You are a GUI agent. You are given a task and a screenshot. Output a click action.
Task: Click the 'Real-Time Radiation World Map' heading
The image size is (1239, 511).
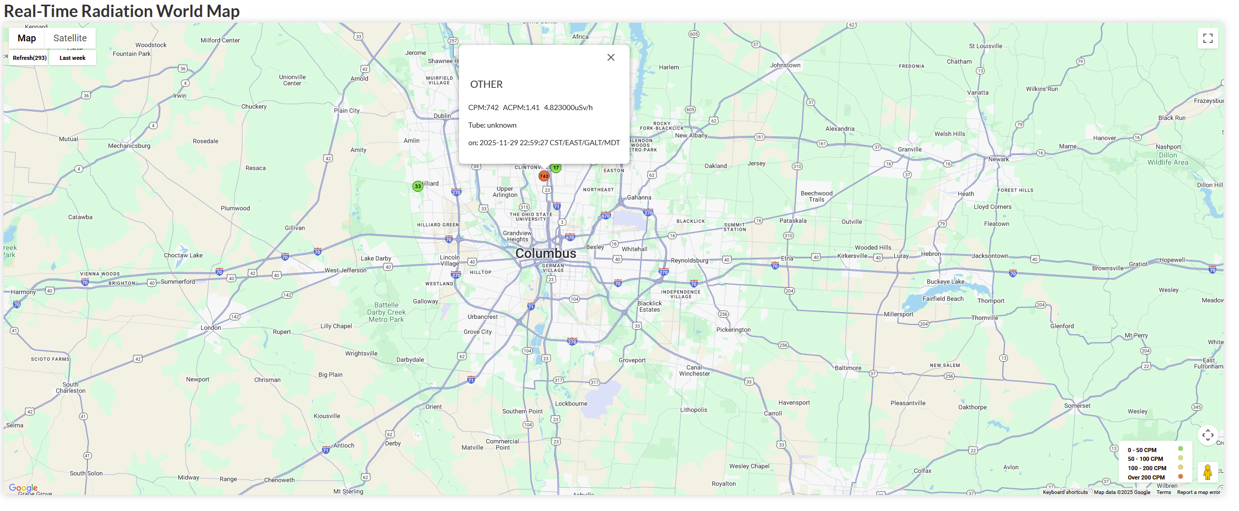click(x=122, y=11)
